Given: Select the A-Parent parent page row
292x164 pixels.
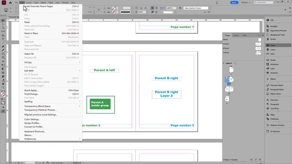Looking at the screenshot, I should point(242,44).
